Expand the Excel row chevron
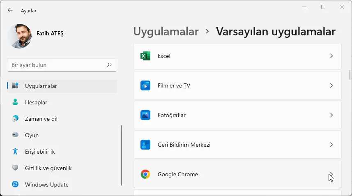 331,56
